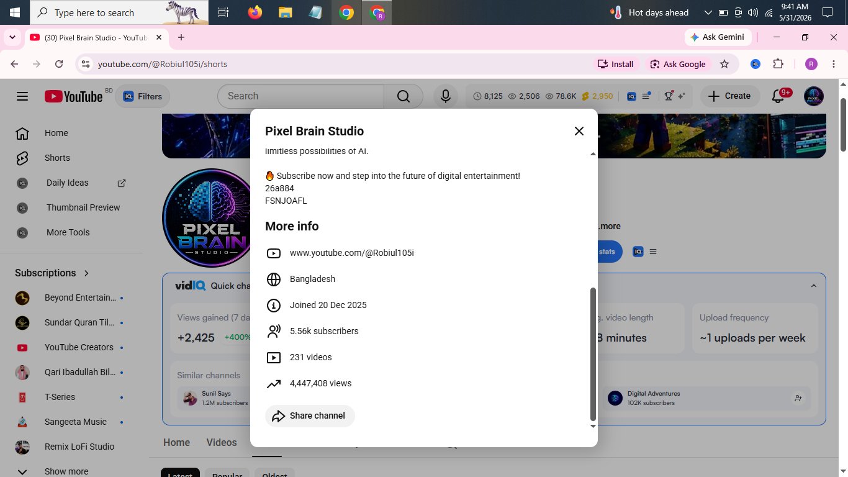Click Ask Google lens button
This screenshot has height=477, width=848.
(678, 64)
